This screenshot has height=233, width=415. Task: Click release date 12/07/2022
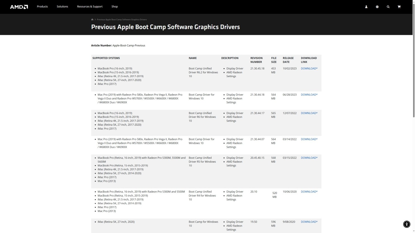[289, 113]
